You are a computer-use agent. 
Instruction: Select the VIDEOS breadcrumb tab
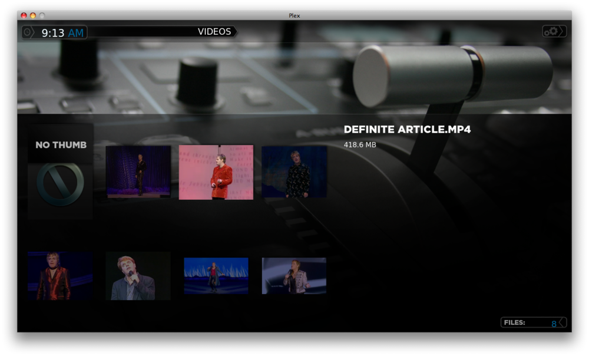coord(214,32)
